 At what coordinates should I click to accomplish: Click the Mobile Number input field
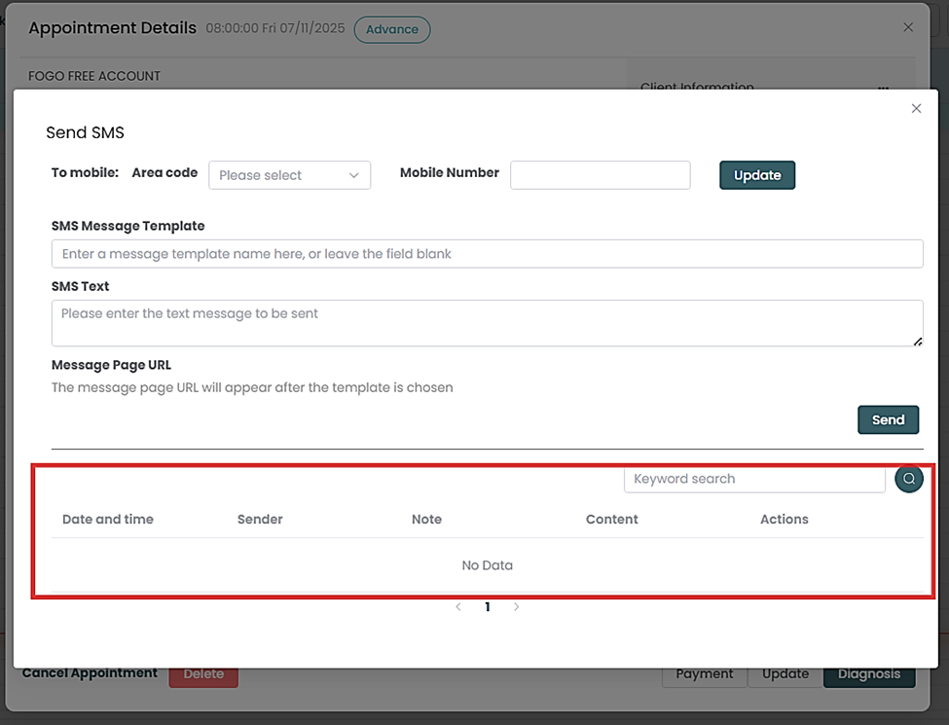[600, 175]
